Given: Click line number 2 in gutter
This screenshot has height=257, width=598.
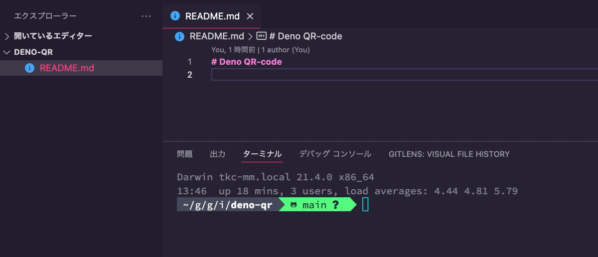Looking at the screenshot, I should (x=189, y=75).
